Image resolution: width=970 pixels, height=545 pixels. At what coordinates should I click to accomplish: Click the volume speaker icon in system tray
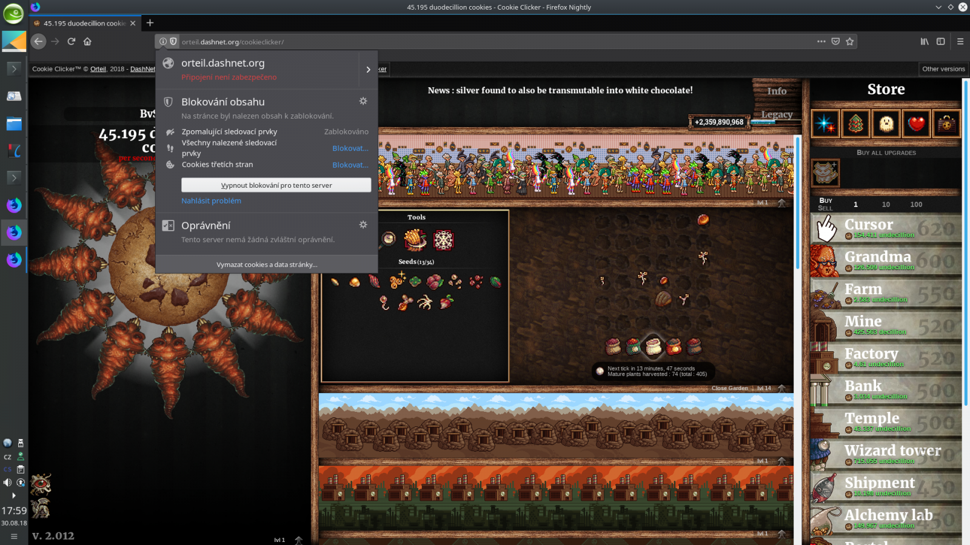point(7,483)
